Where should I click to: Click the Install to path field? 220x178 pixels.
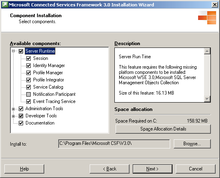114,144
